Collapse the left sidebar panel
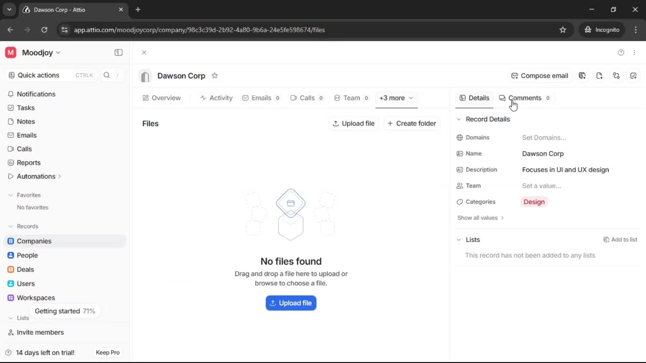This screenshot has height=363, width=646. coord(118,52)
